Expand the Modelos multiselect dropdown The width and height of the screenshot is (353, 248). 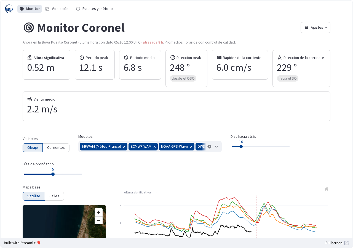click(216, 147)
